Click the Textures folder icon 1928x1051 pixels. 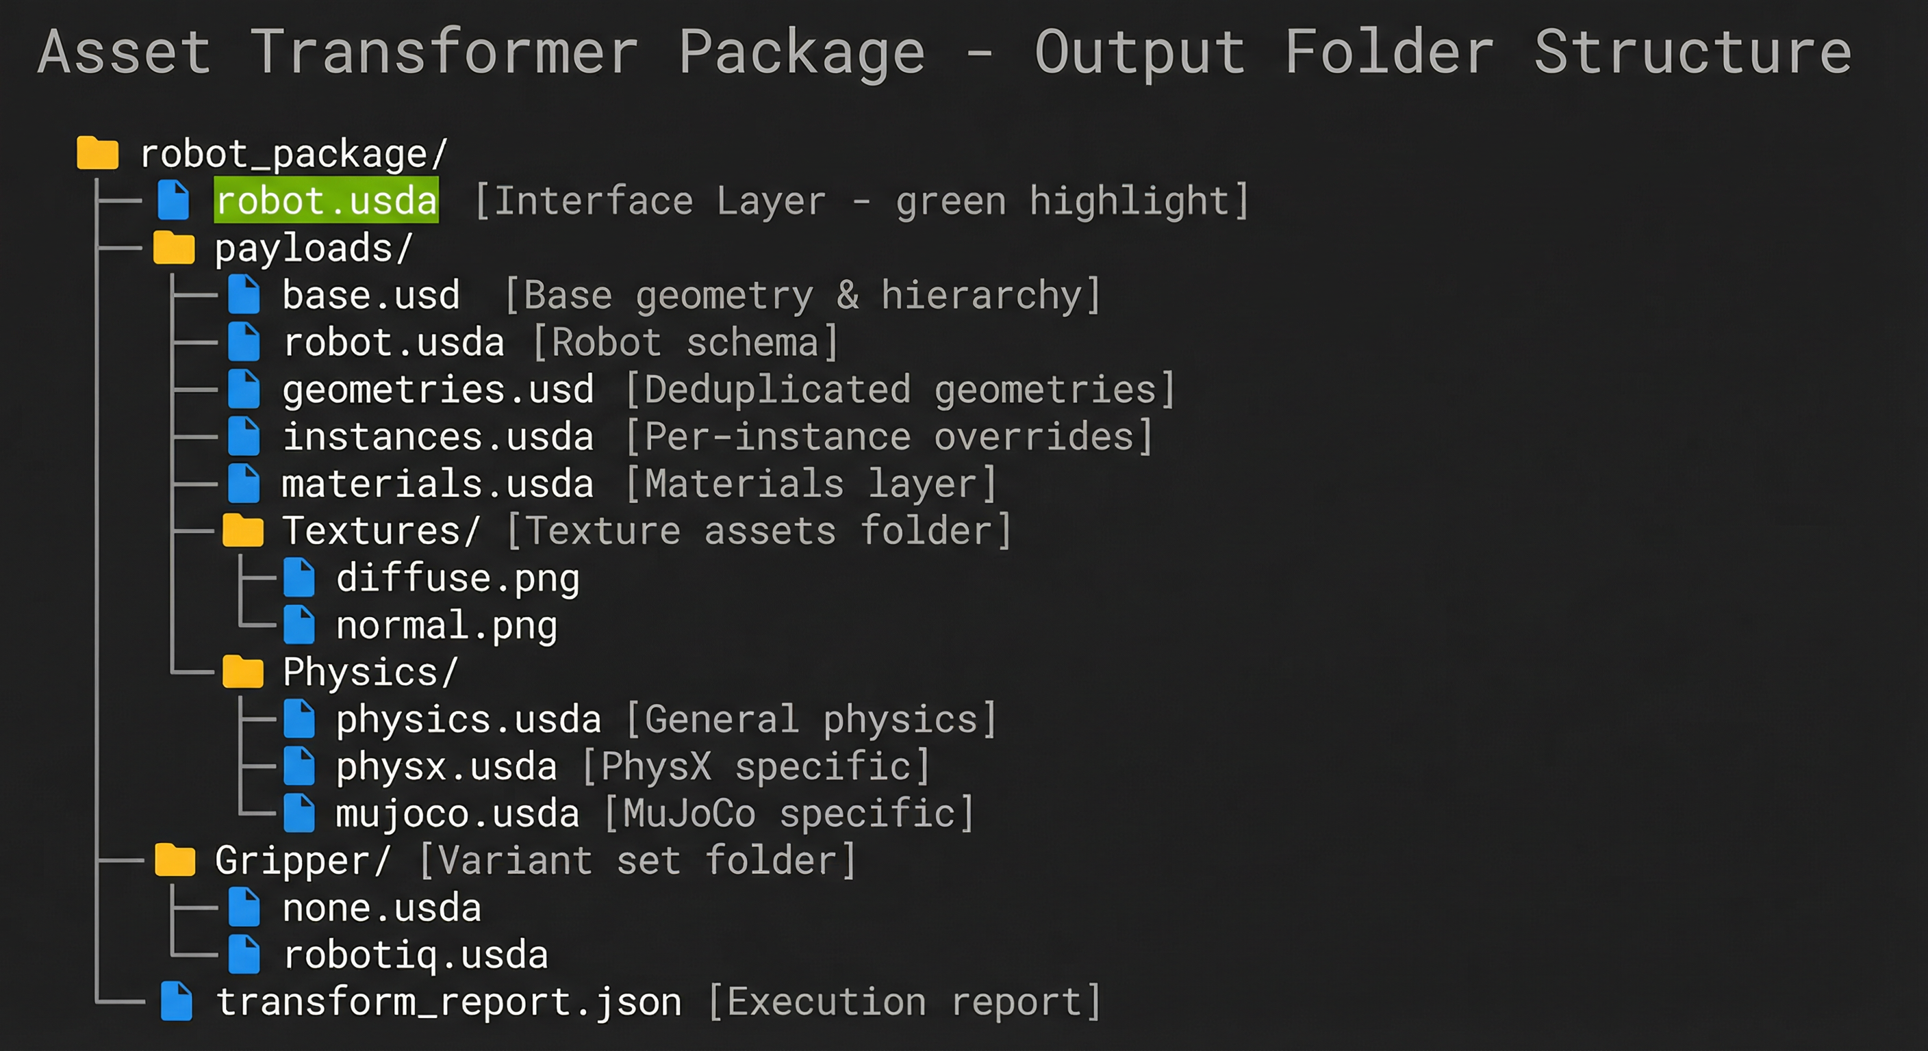point(243,530)
